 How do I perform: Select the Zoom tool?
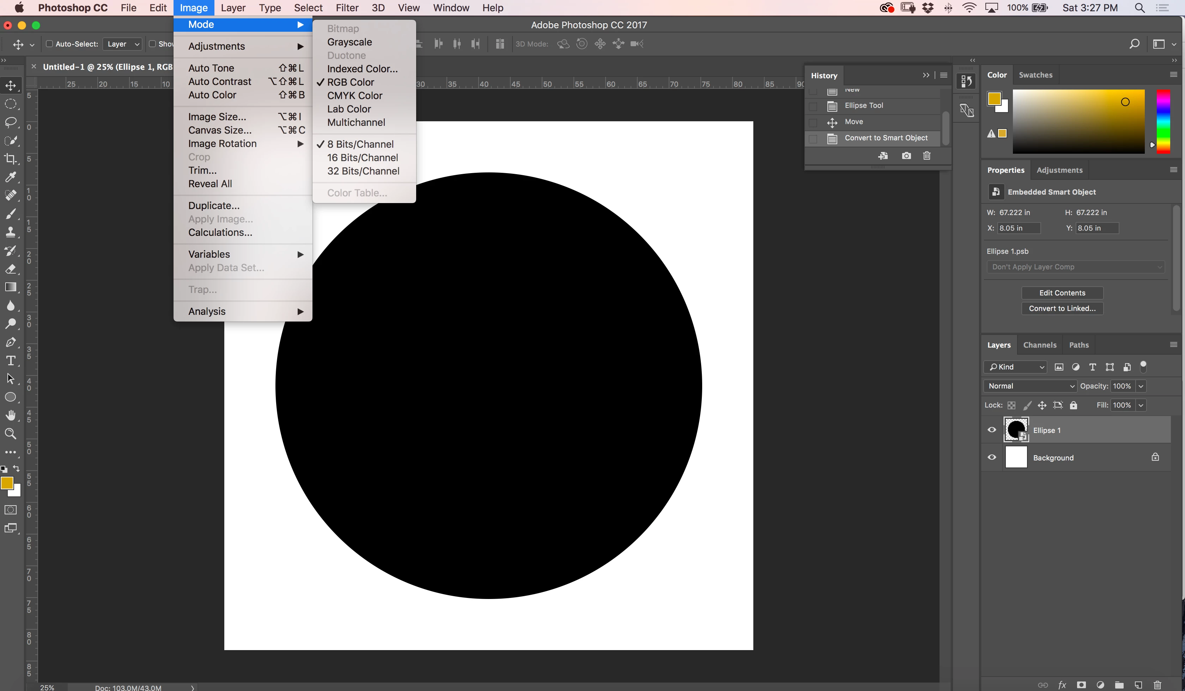tap(10, 433)
